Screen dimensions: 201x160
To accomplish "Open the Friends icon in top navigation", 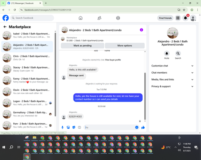I will coord(99,18).
